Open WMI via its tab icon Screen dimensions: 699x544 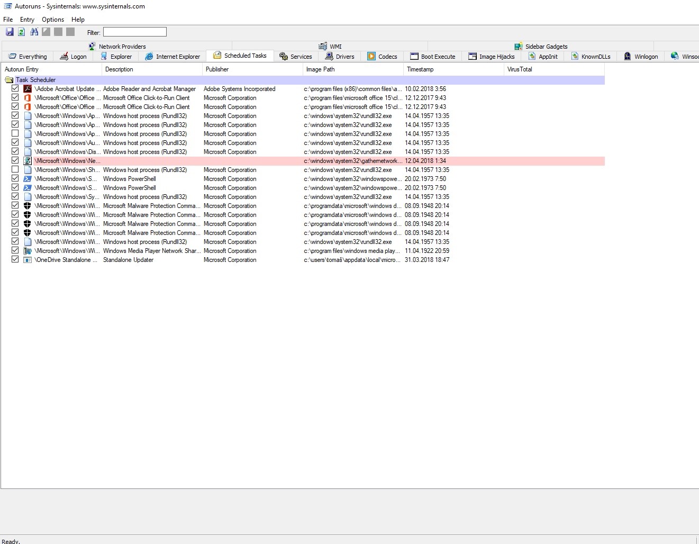[x=323, y=47]
